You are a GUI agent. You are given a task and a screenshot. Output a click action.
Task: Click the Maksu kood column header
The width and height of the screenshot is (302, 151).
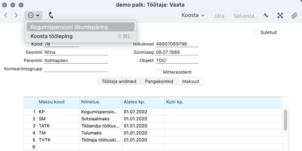point(59,102)
